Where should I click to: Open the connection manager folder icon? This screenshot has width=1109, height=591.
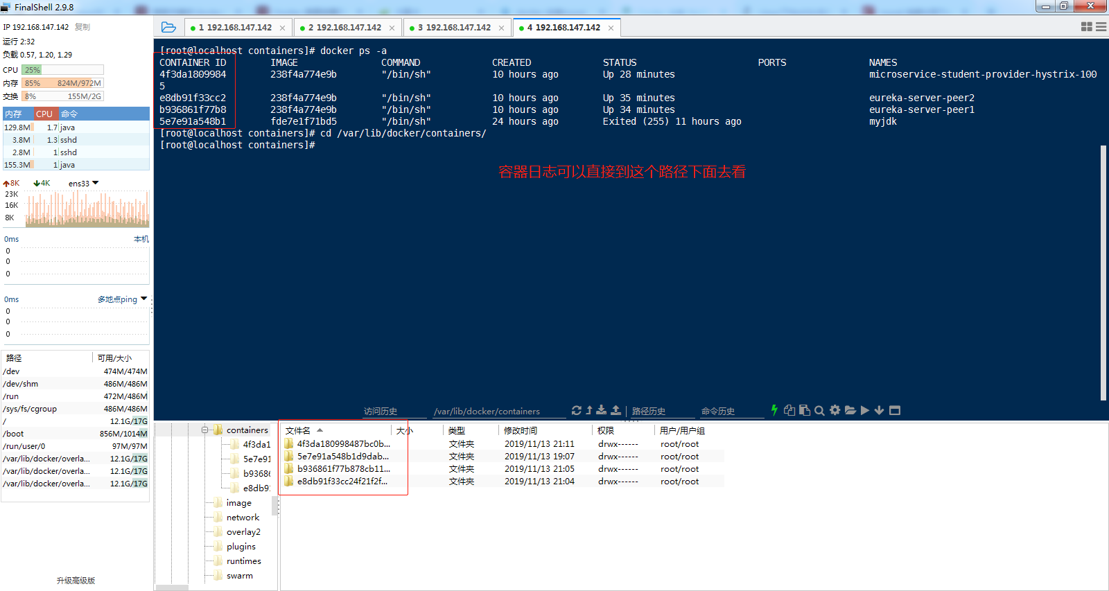pyautogui.click(x=168, y=27)
